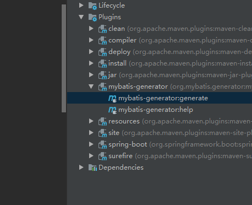Select the Lifecycle tree label

(112, 6)
